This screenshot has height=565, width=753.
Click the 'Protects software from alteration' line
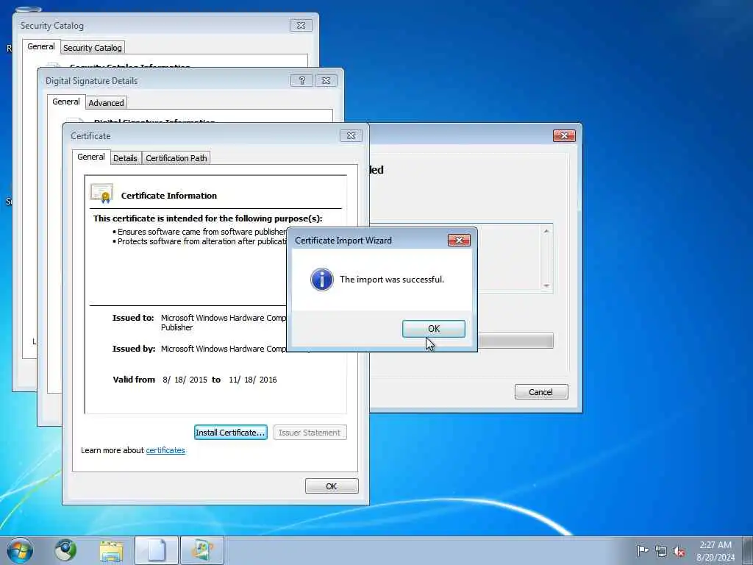199,241
